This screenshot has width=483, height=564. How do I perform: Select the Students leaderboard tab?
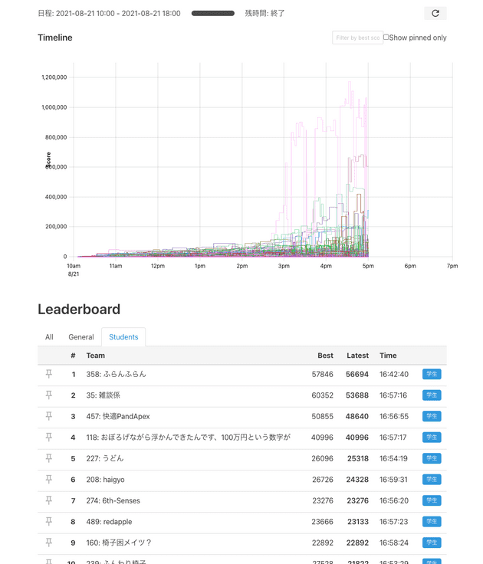click(123, 337)
